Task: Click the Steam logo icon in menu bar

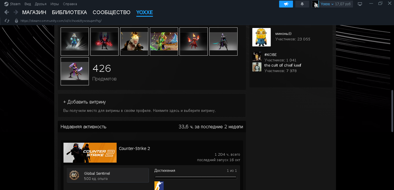Action: (6, 4)
